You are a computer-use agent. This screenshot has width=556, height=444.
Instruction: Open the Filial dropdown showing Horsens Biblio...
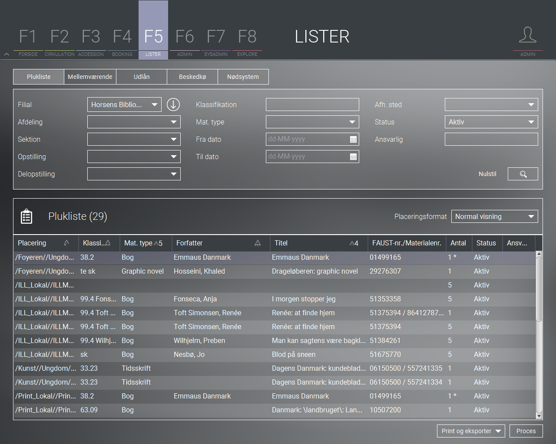(124, 104)
